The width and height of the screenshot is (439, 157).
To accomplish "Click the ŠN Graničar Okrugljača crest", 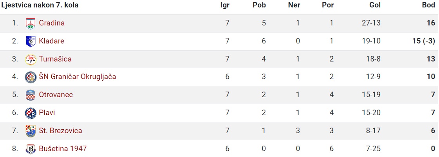I will pos(31,77).
